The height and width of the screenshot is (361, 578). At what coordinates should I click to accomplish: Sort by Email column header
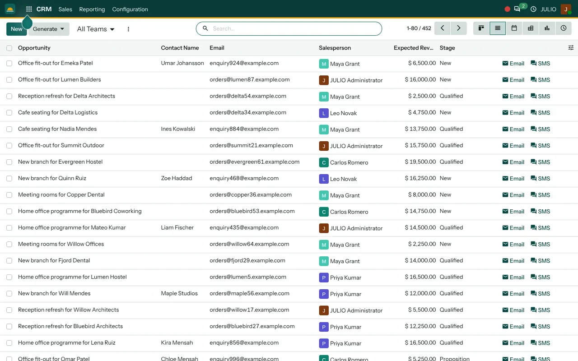click(217, 48)
